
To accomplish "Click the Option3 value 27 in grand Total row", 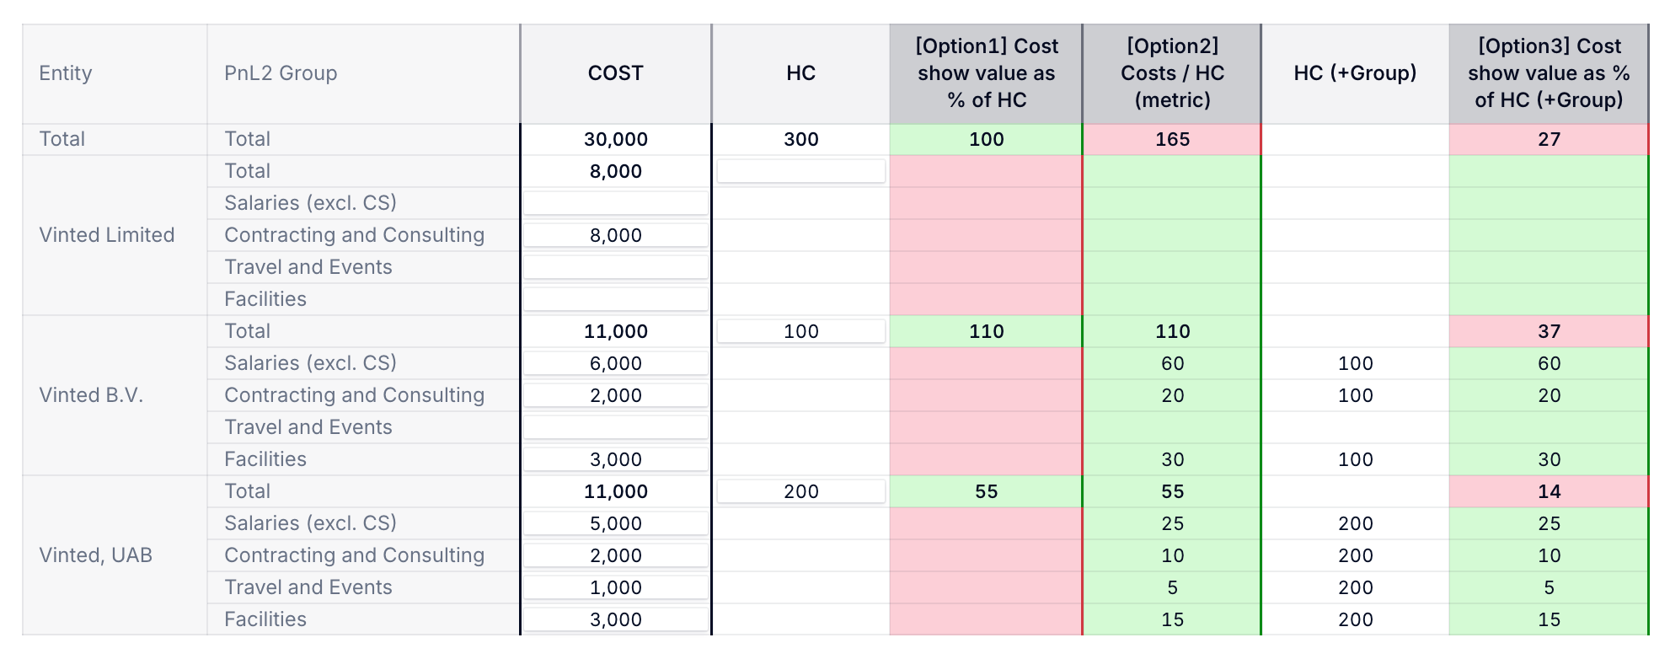I will click(x=1549, y=139).
